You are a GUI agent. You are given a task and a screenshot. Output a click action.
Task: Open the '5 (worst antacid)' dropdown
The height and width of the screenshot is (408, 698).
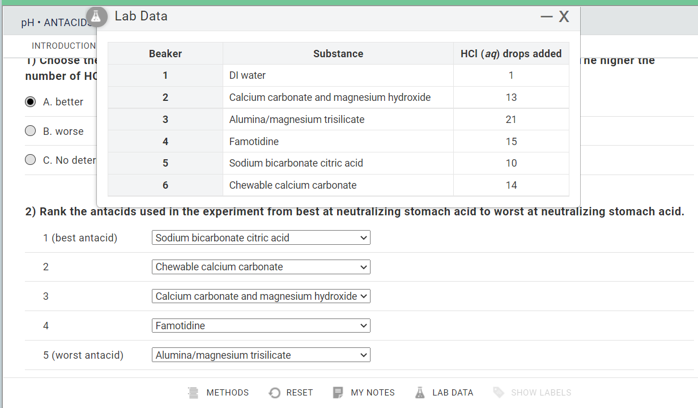point(261,355)
